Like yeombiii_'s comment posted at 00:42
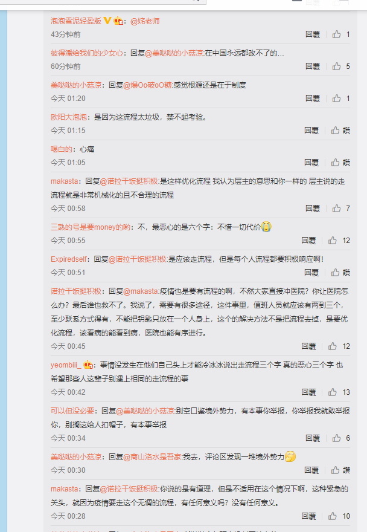This screenshot has height=532, width=367. pos(333,392)
